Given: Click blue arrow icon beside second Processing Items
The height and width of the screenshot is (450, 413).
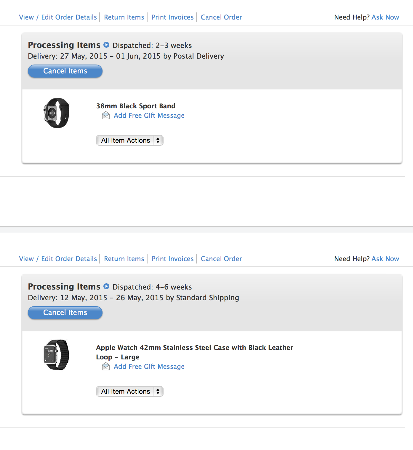Looking at the screenshot, I should (106, 287).
